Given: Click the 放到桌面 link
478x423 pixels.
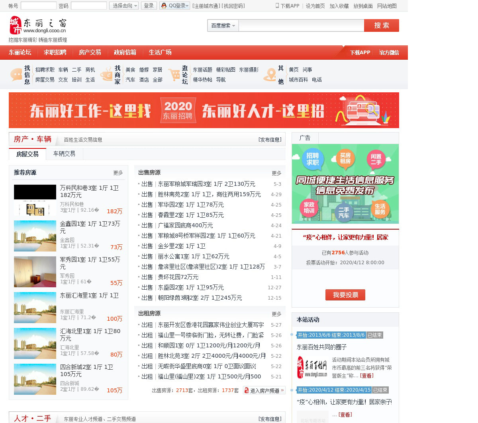Looking at the screenshot, I should point(363,6).
